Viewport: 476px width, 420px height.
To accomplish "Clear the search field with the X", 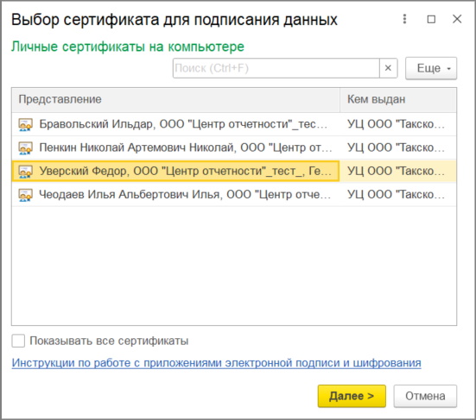I will tap(388, 68).
